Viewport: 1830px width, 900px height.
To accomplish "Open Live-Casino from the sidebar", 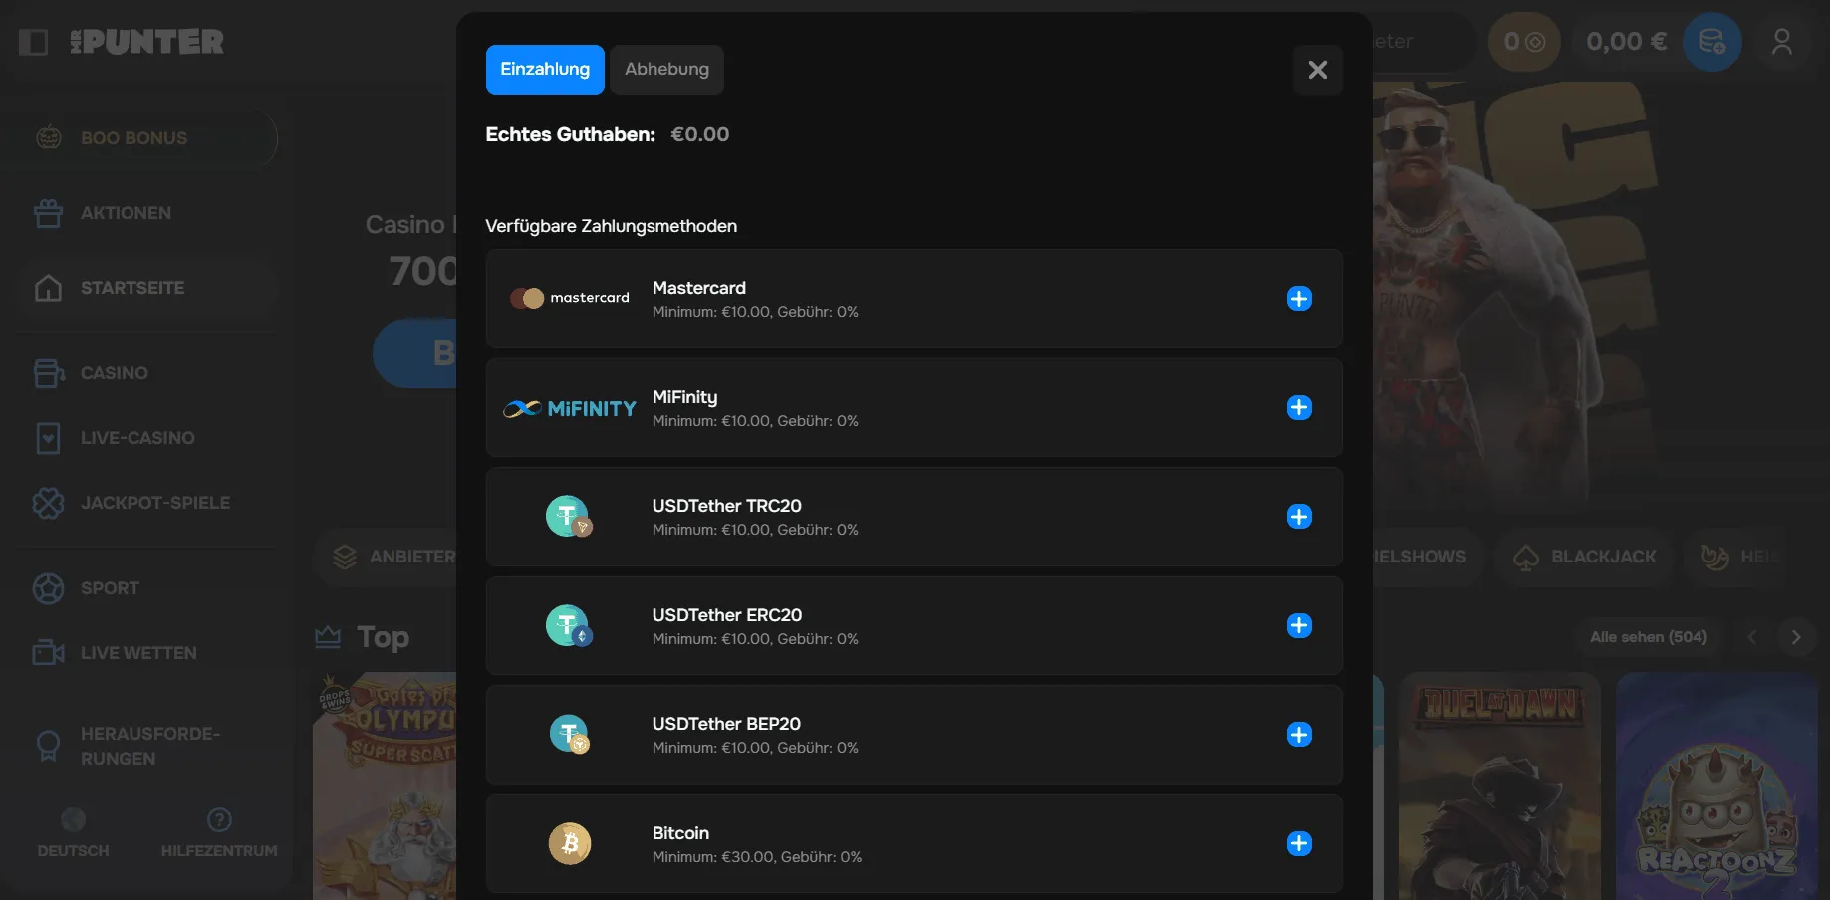I will pos(137,438).
